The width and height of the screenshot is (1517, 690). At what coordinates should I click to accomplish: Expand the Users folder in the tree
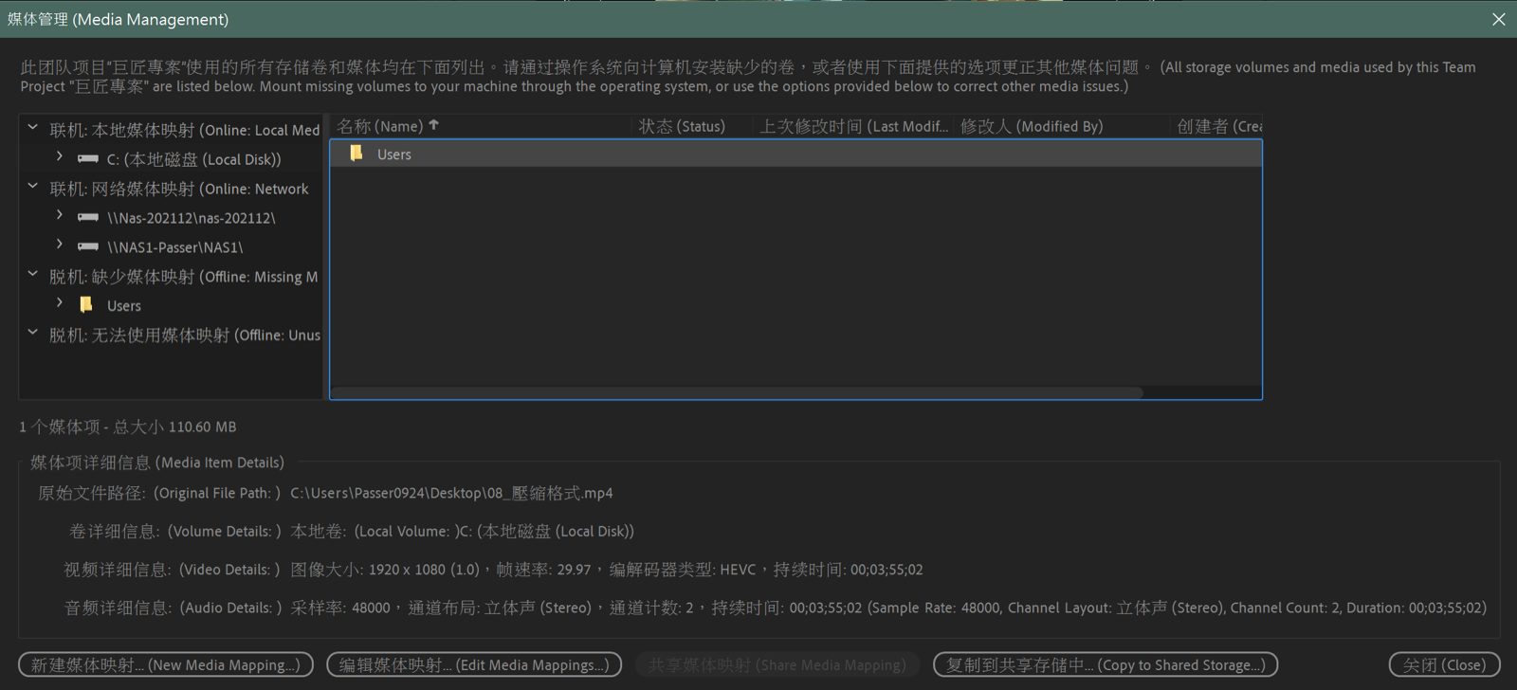pyautogui.click(x=60, y=303)
